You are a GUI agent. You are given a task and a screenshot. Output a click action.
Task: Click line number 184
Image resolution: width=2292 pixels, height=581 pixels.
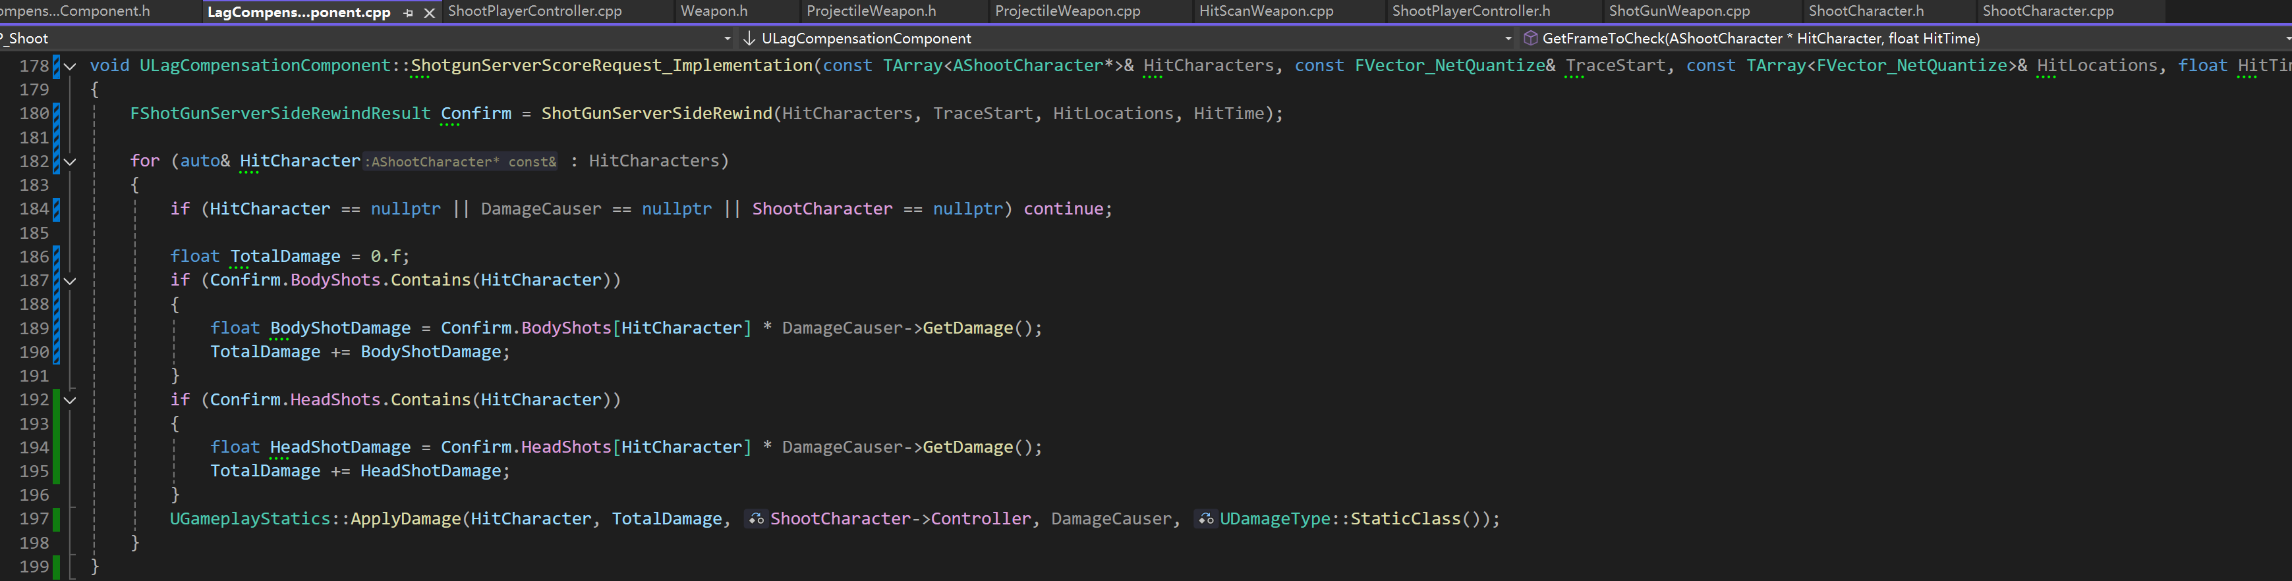pos(34,209)
